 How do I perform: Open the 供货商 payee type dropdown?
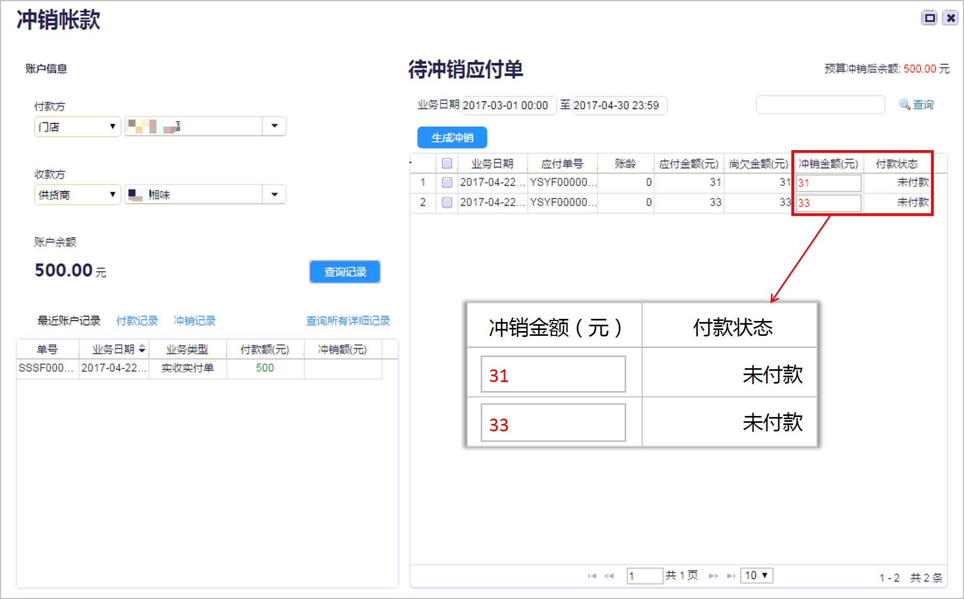click(78, 195)
